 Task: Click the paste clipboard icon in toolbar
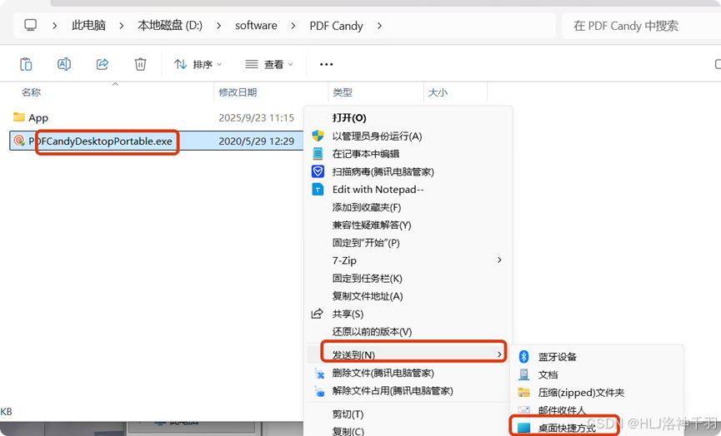pos(26,64)
